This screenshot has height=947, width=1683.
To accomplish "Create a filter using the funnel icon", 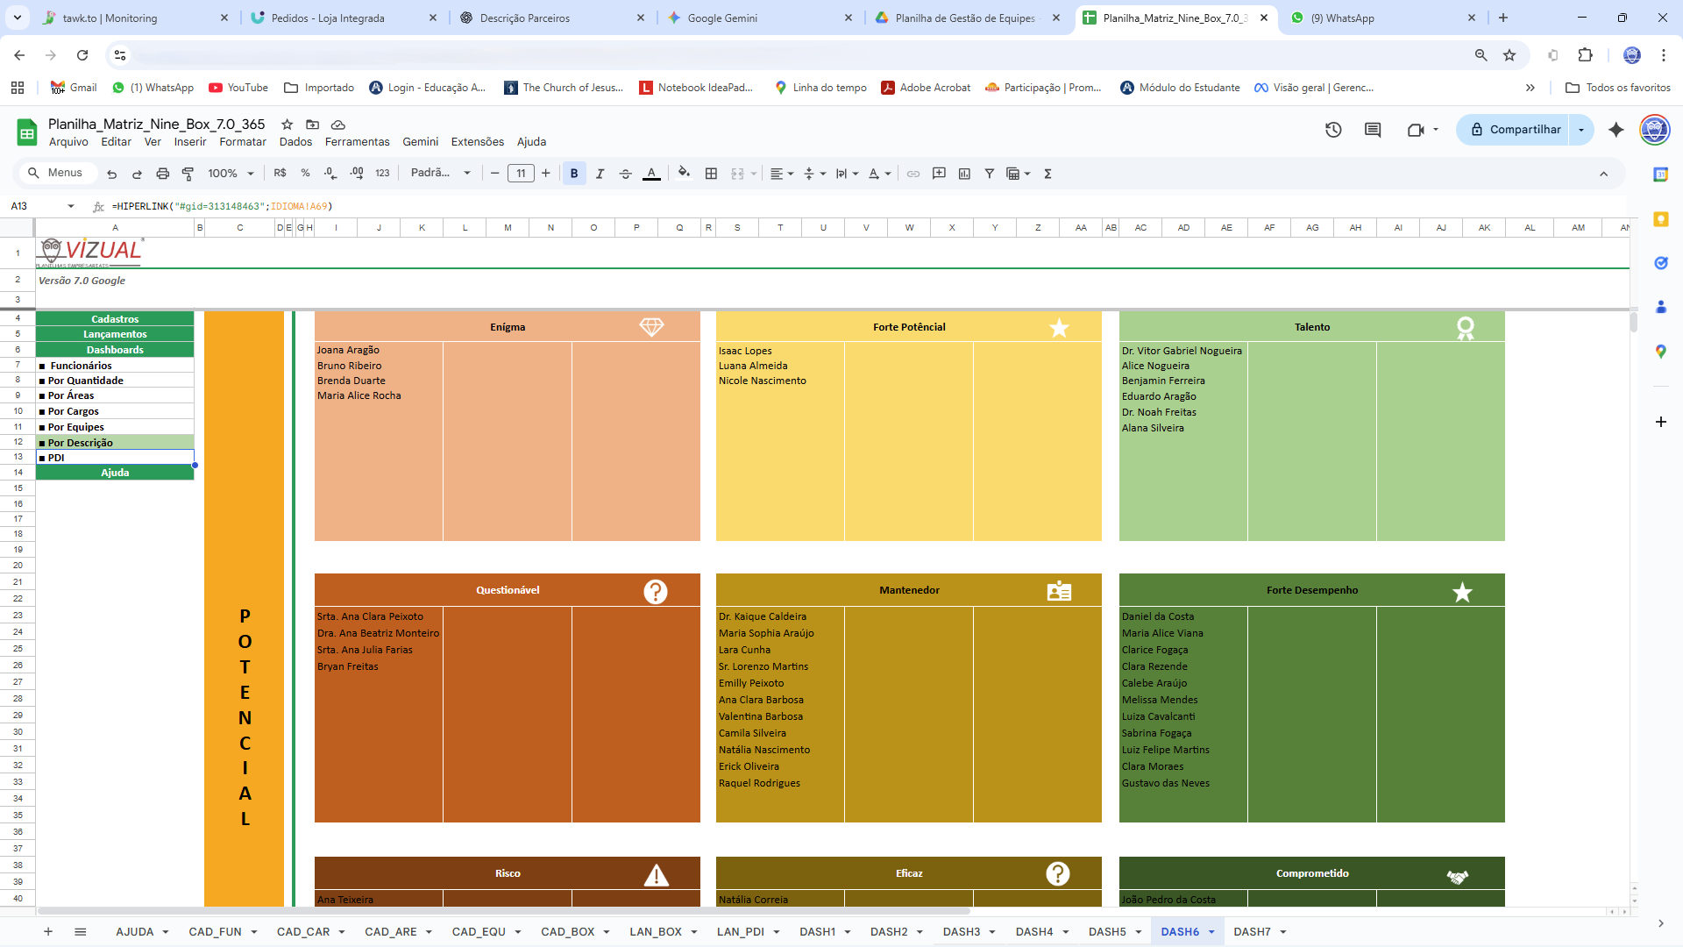I will point(990,173).
